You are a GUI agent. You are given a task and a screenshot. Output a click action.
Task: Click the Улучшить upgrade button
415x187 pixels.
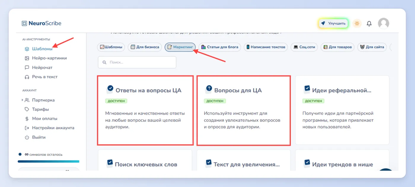333,23
